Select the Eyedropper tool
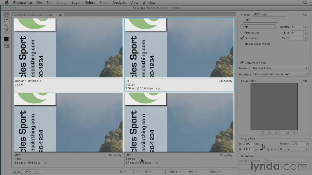Viewport: 312px width, 175px height. [x=6, y=31]
